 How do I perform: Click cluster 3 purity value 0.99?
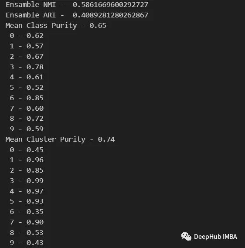(x=35, y=181)
